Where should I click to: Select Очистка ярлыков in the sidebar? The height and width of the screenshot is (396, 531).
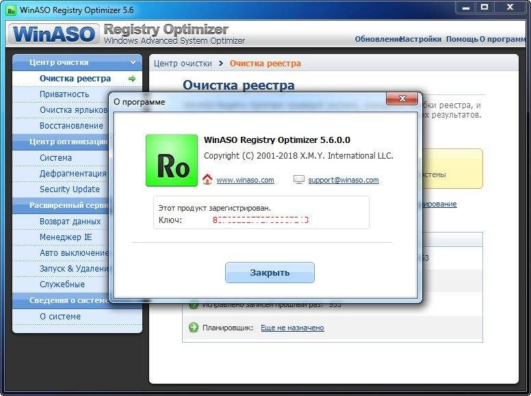tap(73, 110)
